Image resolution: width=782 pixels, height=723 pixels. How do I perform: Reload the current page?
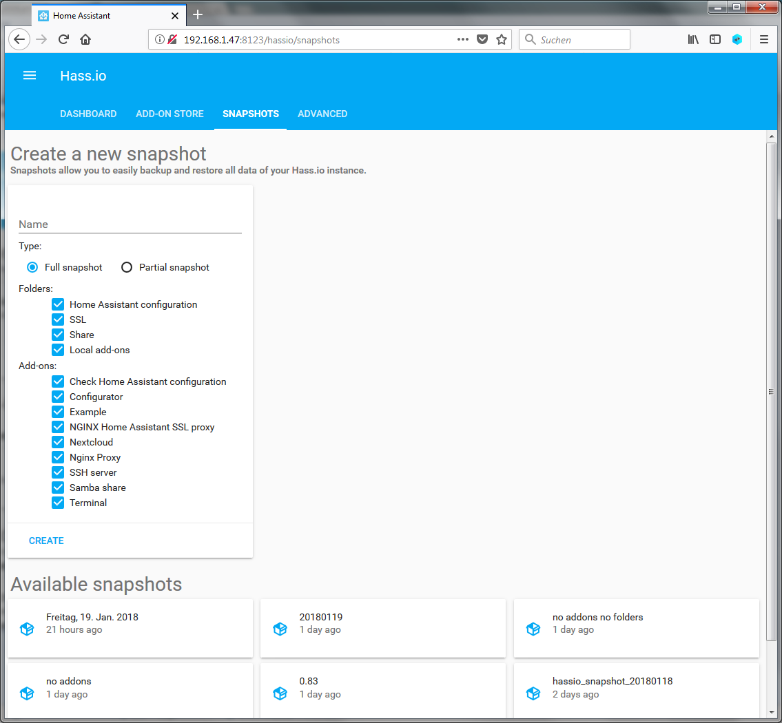pyautogui.click(x=63, y=39)
